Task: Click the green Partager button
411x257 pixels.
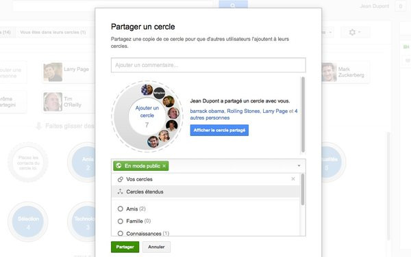Action: [125, 247]
